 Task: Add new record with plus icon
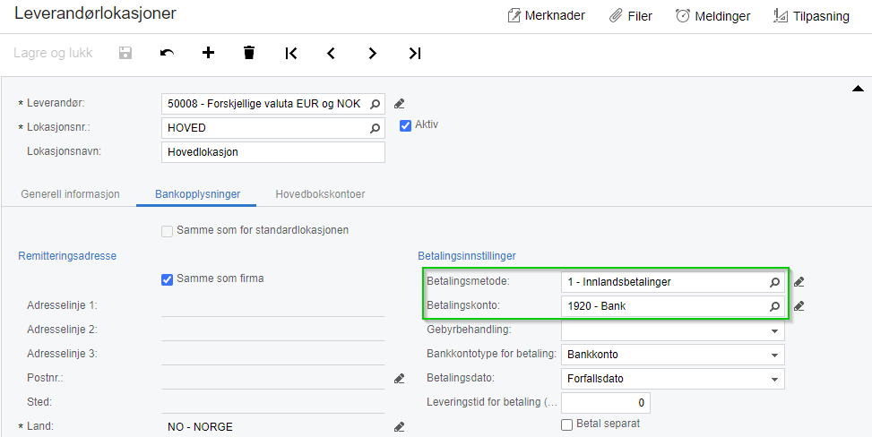coord(208,54)
